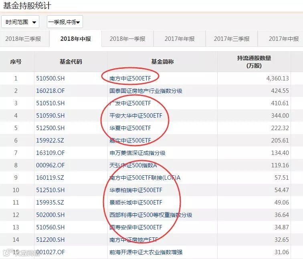Switch to the 2018年三季报 tab

(x=24, y=39)
